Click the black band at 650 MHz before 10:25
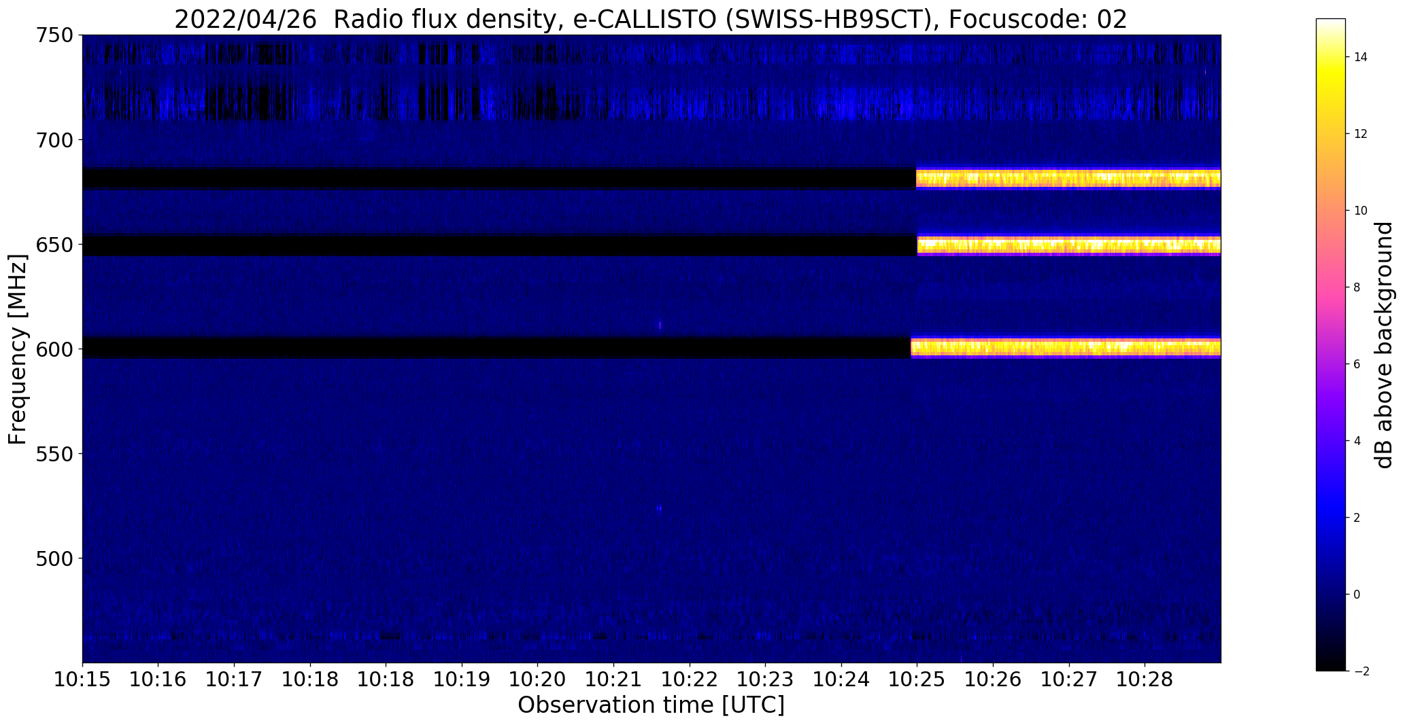Viewport: 1405px width, 725px height. 500,245
